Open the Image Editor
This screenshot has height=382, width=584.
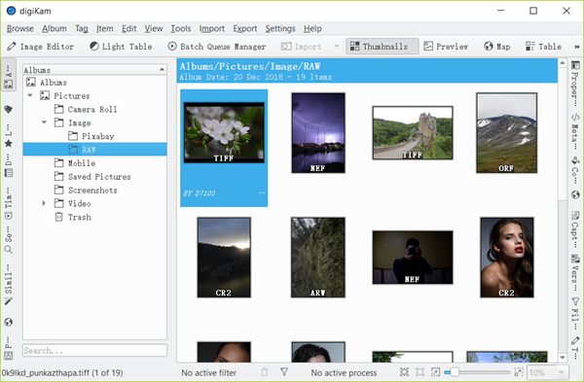(40, 47)
